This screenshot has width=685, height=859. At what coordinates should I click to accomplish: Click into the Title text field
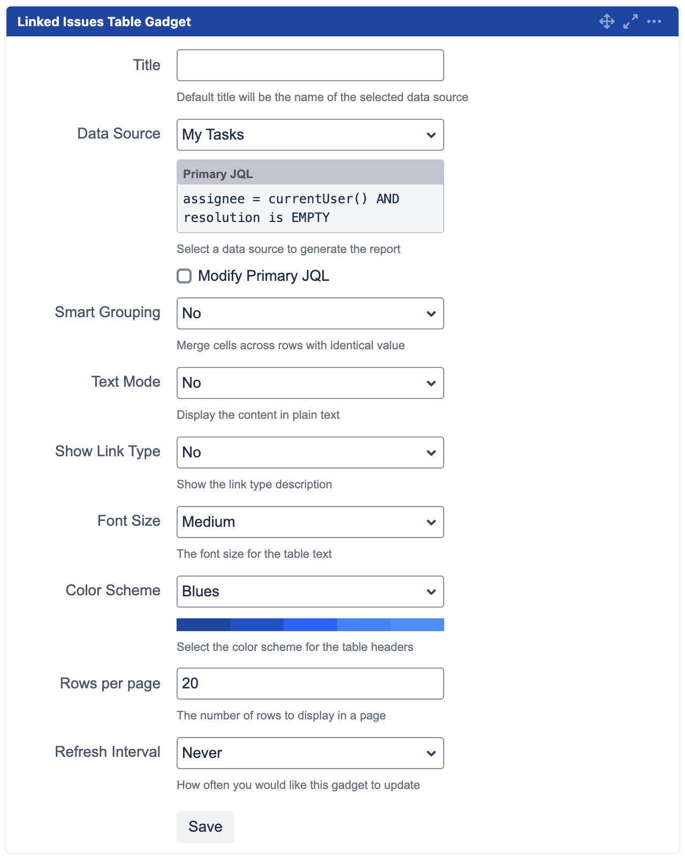click(x=310, y=65)
